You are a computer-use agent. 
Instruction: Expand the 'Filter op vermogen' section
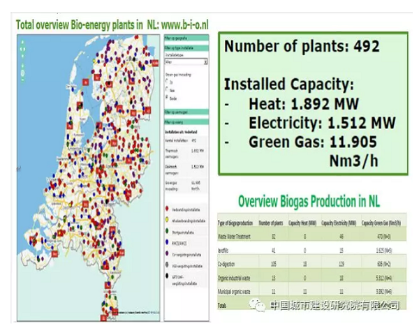tap(185, 110)
